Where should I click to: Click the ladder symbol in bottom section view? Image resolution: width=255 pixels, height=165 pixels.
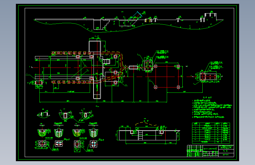pyautogui.click(x=140, y=135)
